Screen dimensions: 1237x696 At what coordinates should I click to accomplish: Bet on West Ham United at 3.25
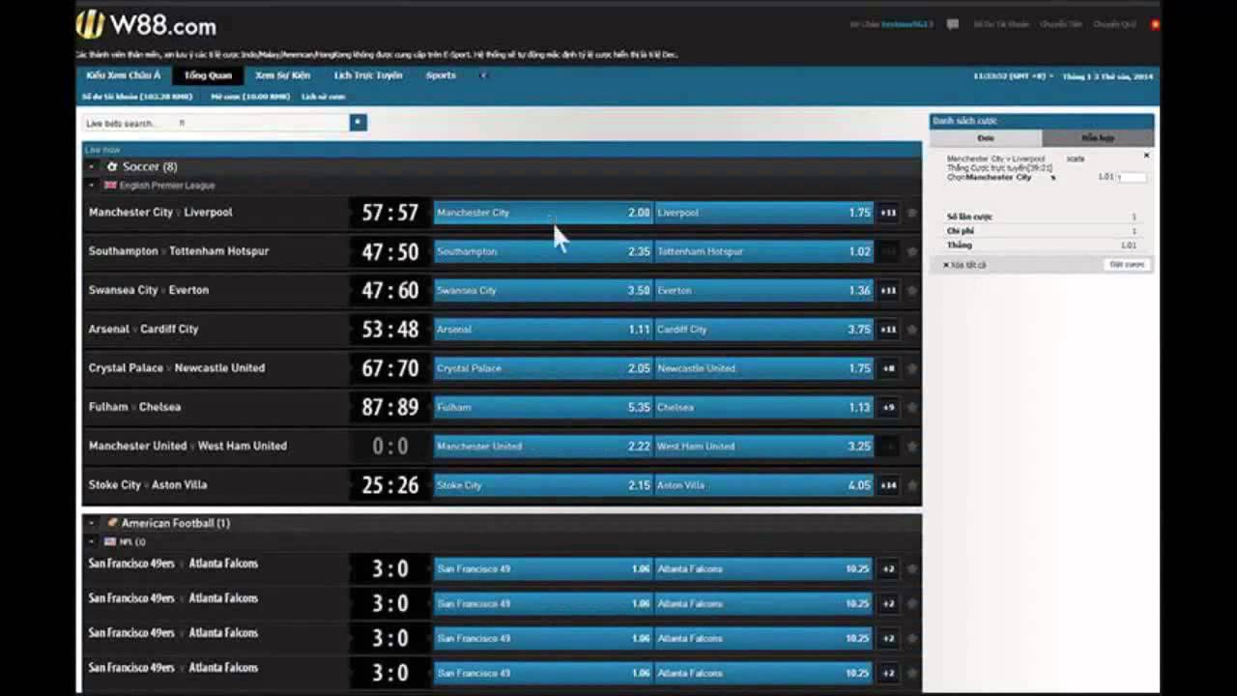click(x=763, y=447)
